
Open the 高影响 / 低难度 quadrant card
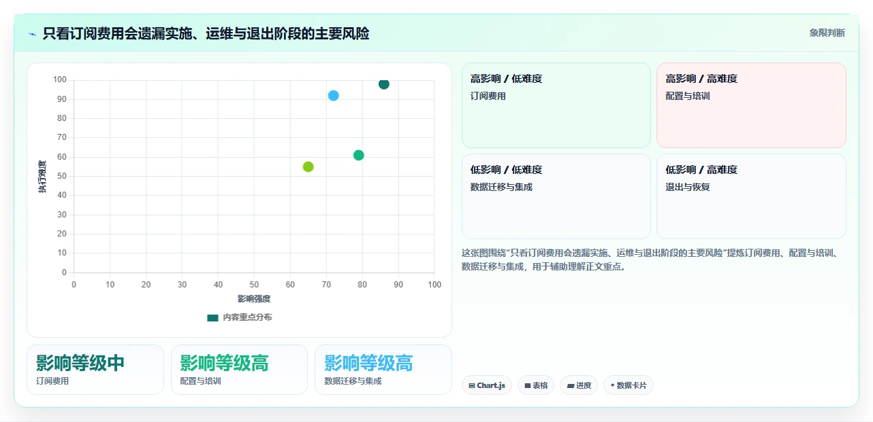tap(556, 105)
